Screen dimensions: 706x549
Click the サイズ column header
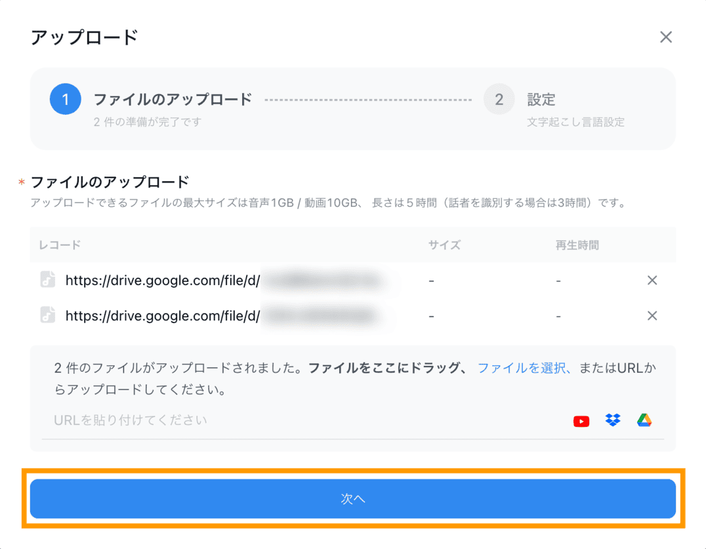click(x=444, y=245)
